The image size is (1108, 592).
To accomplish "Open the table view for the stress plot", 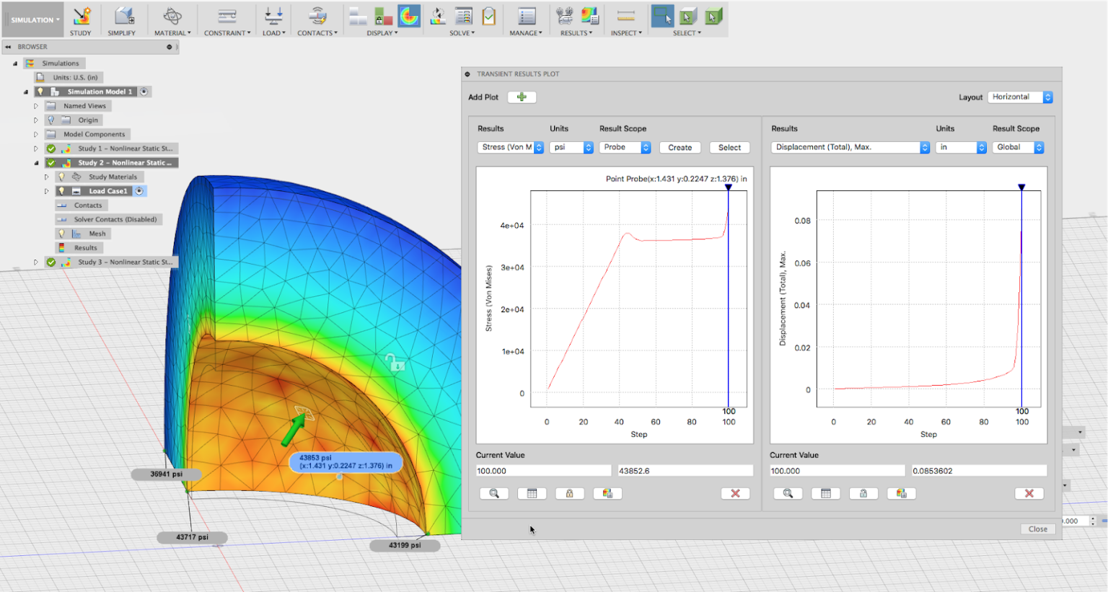I will 532,493.
